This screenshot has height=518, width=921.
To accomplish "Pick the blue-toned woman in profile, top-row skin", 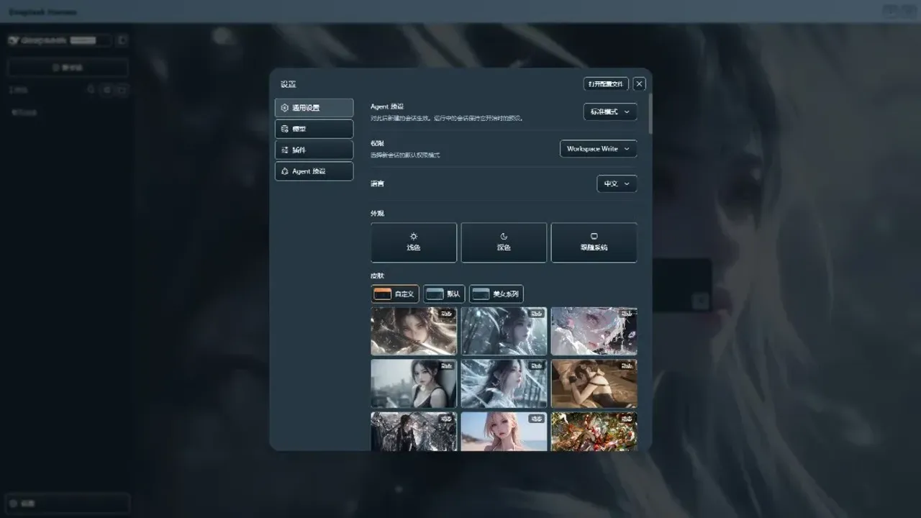I will 504,332.
